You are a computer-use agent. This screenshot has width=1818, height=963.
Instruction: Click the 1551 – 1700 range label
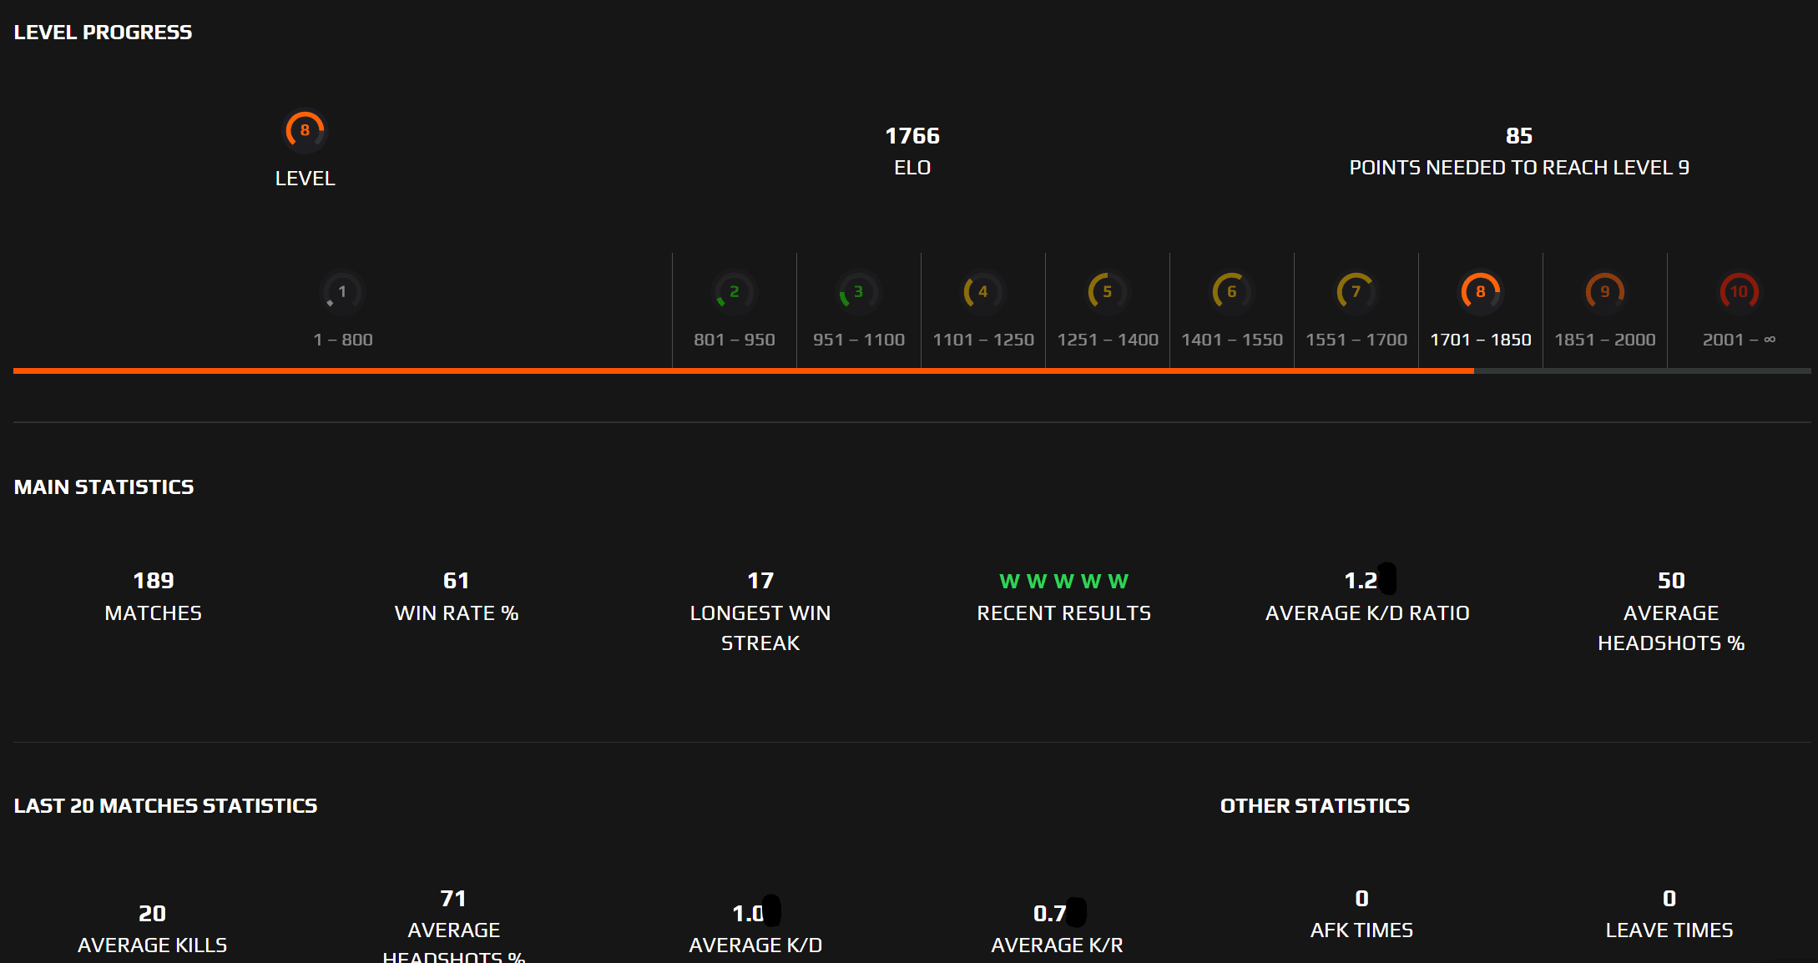point(1356,340)
